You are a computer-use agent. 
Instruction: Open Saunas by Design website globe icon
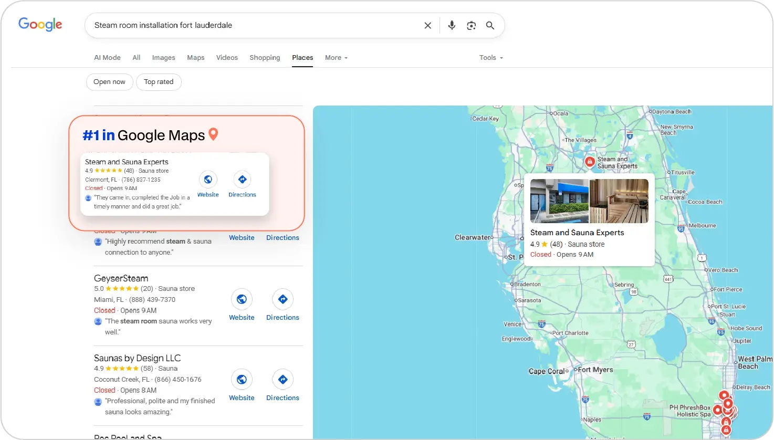pos(242,380)
